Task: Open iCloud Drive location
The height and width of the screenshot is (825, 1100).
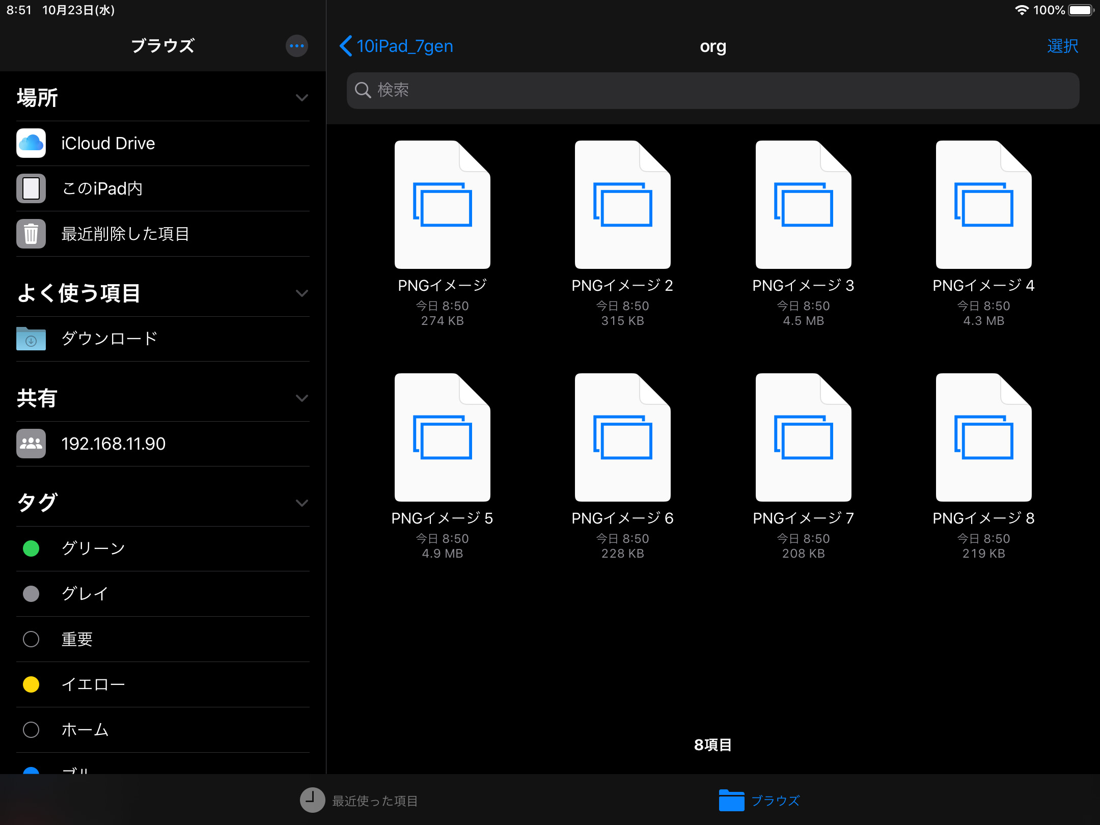Action: (108, 144)
